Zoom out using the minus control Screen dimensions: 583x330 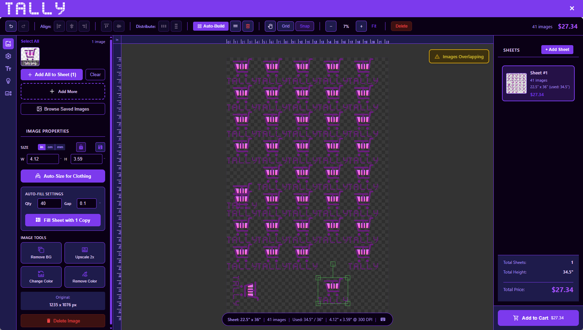click(x=331, y=26)
